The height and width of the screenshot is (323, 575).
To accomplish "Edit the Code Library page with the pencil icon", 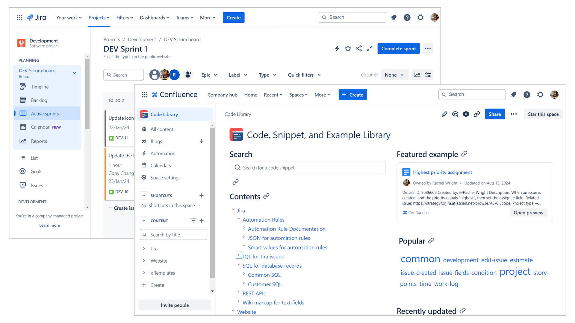I will (444, 114).
